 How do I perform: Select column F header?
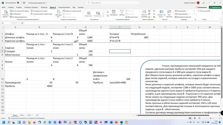point(120,27)
